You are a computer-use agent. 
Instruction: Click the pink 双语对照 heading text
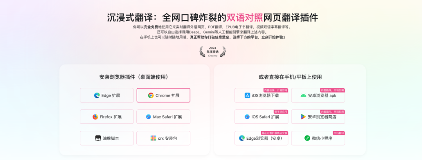[x=245, y=18]
